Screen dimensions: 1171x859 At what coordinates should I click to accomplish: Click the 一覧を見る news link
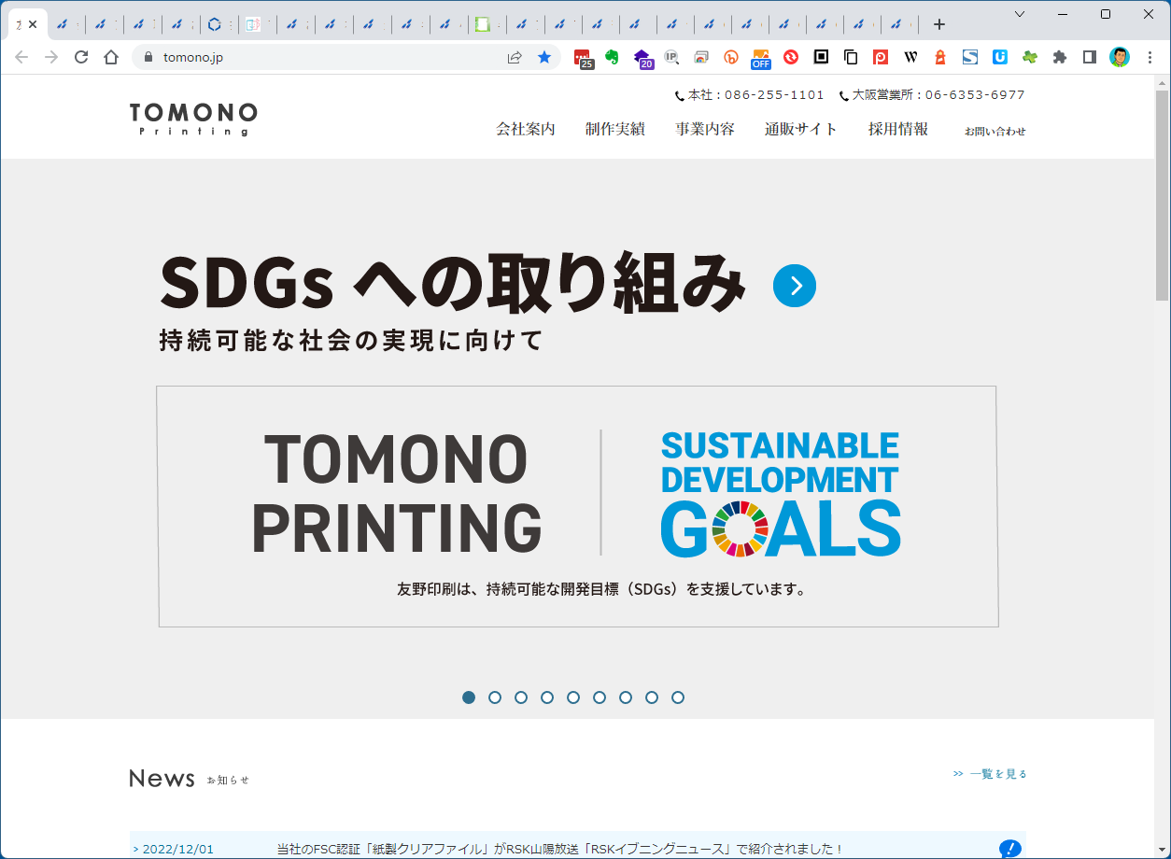[998, 773]
